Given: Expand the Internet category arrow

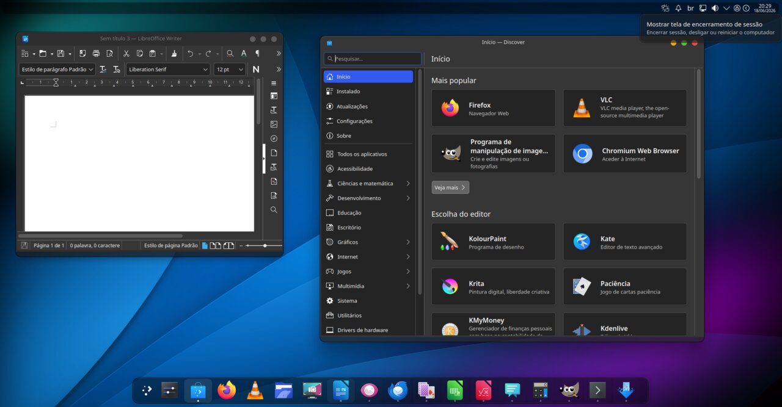Looking at the screenshot, I should (408, 257).
